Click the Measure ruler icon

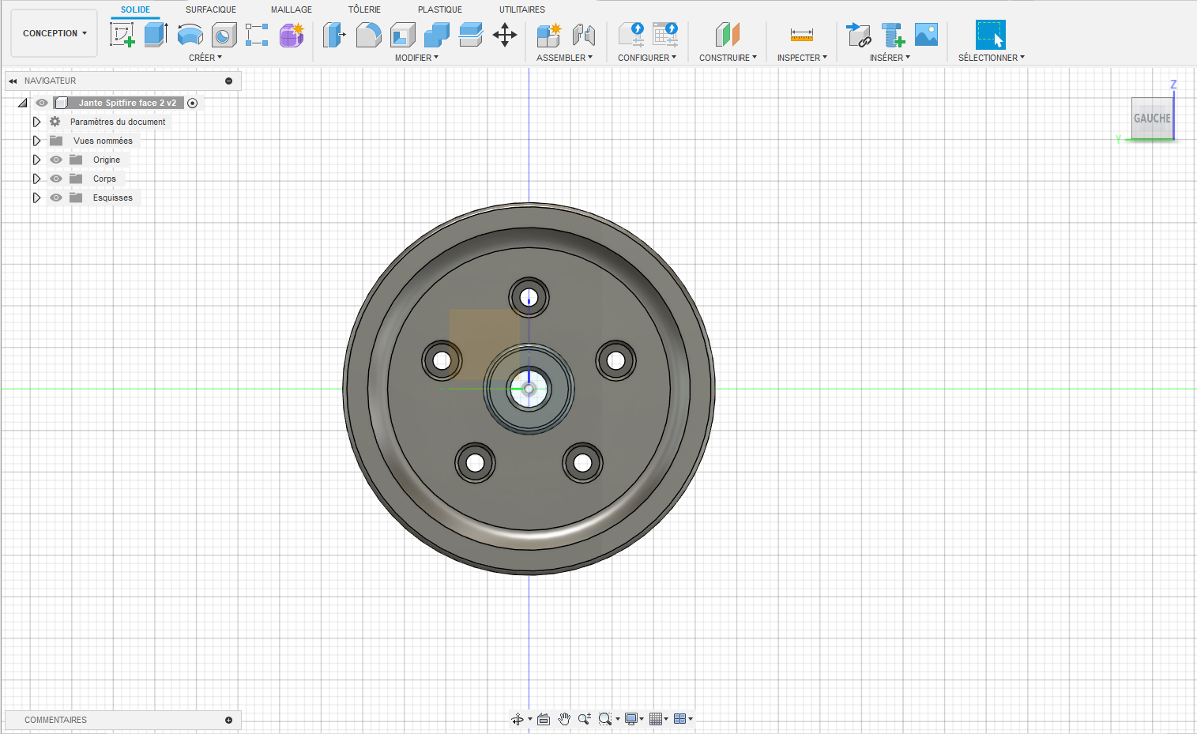(801, 35)
